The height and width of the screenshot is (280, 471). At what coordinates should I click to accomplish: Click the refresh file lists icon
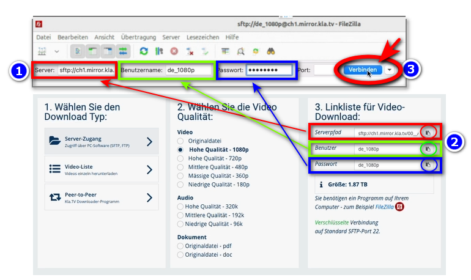click(144, 51)
